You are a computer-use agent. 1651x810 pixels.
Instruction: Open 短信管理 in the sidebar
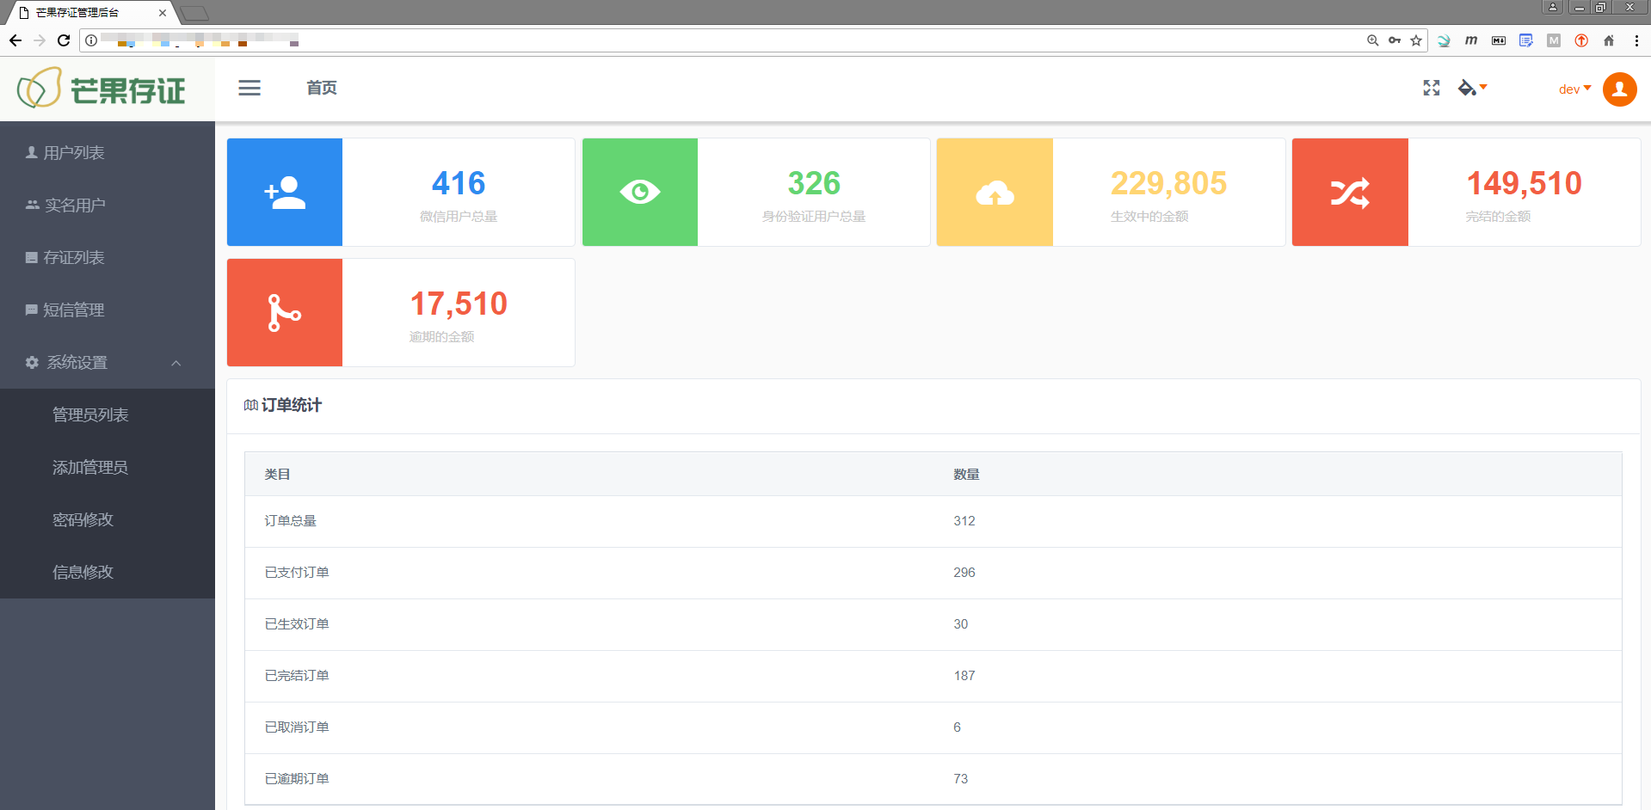click(x=74, y=310)
